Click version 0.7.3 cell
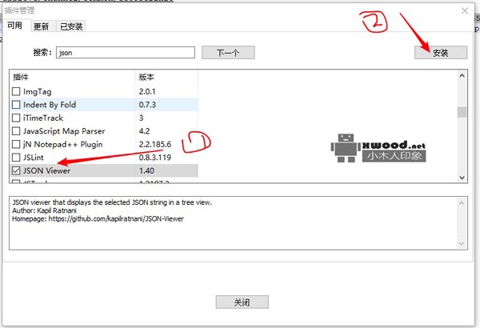 point(147,105)
